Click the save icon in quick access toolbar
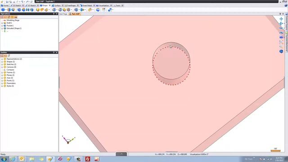The image size is (288, 162). point(7,2)
